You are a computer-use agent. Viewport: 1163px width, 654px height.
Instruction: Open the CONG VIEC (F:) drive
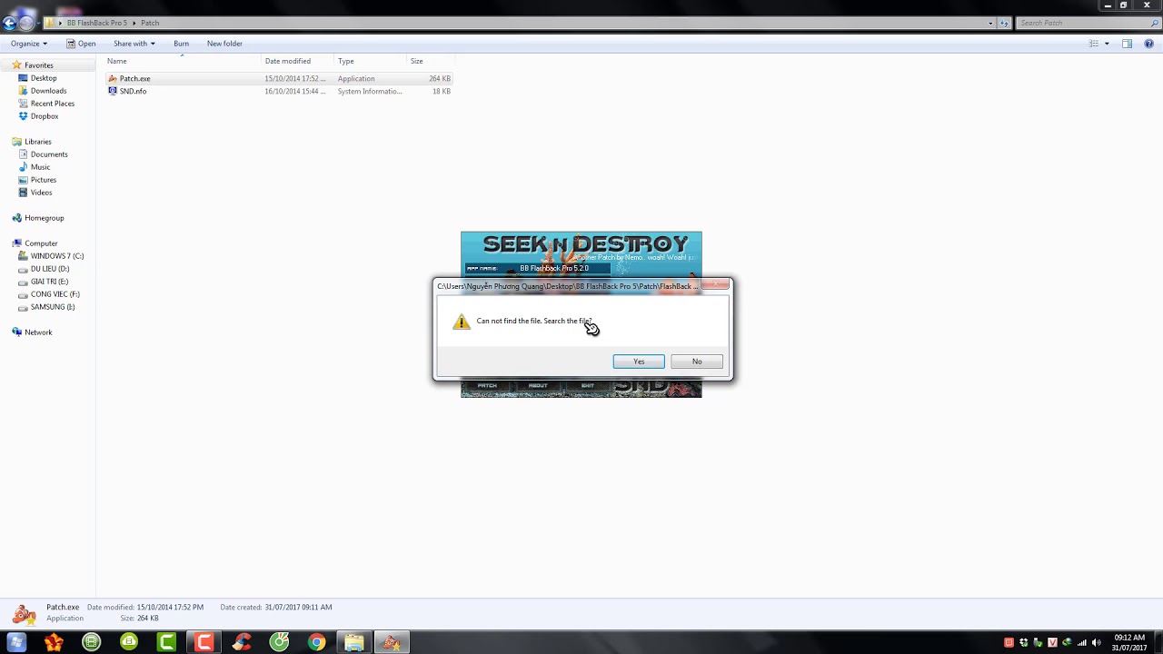(x=55, y=294)
